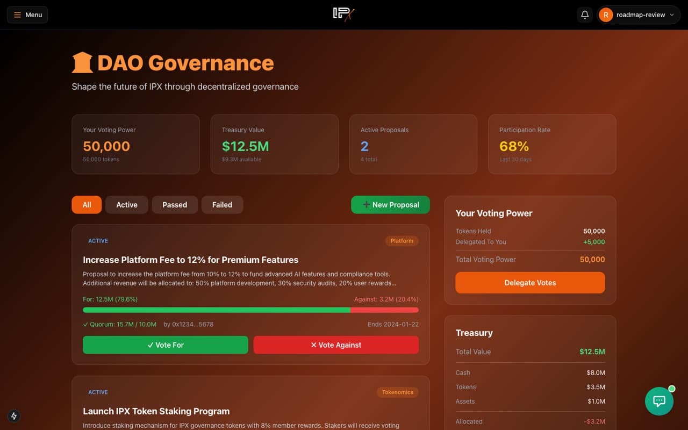The height and width of the screenshot is (430, 688).
Task: Click ACTIVE badge on Platform Fee proposal
Action: click(x=98, y=241)
